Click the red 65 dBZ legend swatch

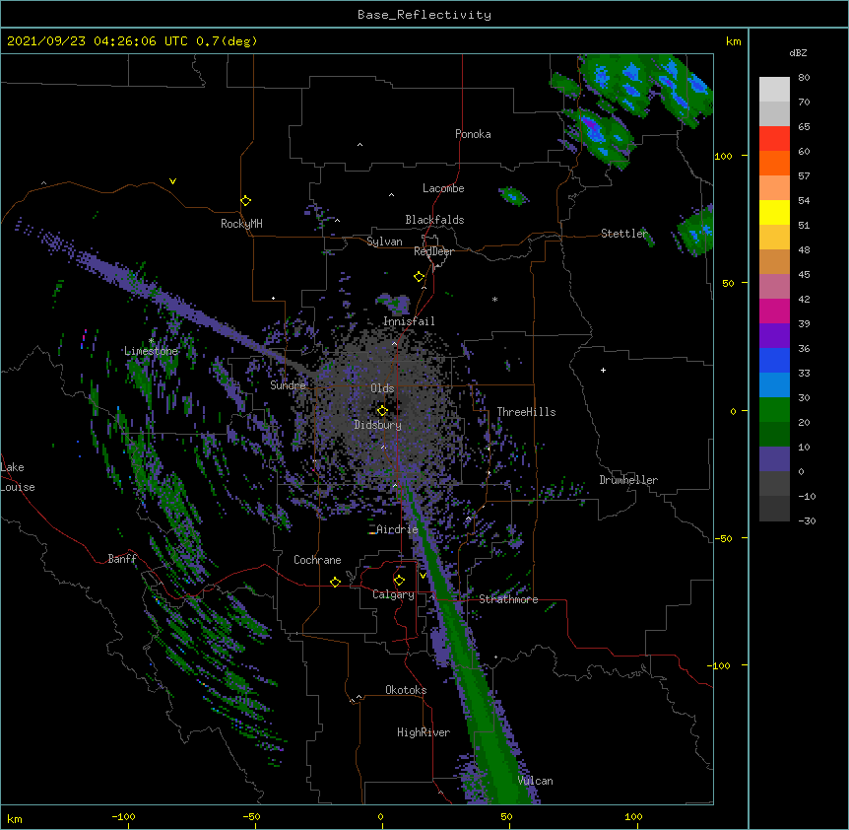pyautogui.click(x=774, y=138)
